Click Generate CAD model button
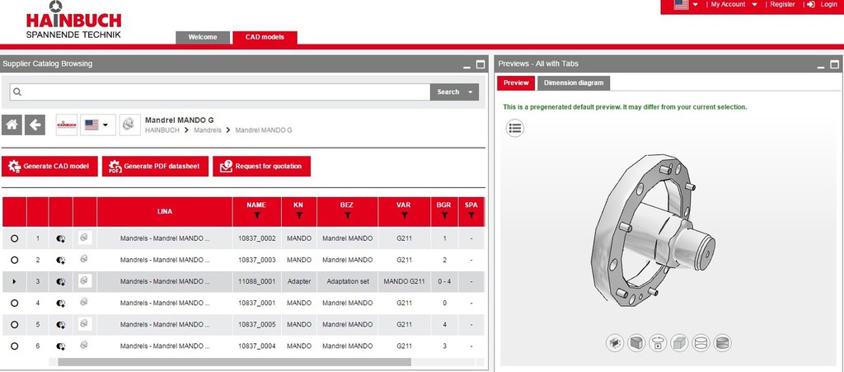Image resolution: width=844 pixels, height=372 pixels. coord(49,167)
